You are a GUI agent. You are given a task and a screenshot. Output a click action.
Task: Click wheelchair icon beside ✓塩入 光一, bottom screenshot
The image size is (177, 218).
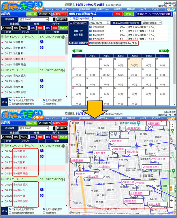[42, 190]
